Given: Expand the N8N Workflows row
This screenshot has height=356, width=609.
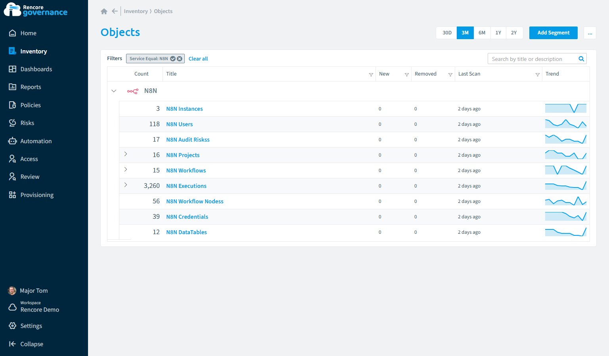Looking at the screenshot, I should pos(126,169).
